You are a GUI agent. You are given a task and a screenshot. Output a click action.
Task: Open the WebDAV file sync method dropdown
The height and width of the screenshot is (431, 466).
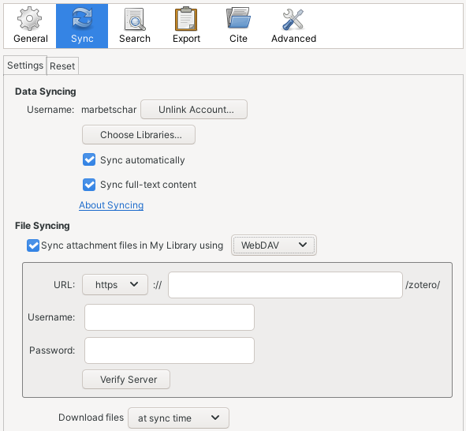coord(274,245)
